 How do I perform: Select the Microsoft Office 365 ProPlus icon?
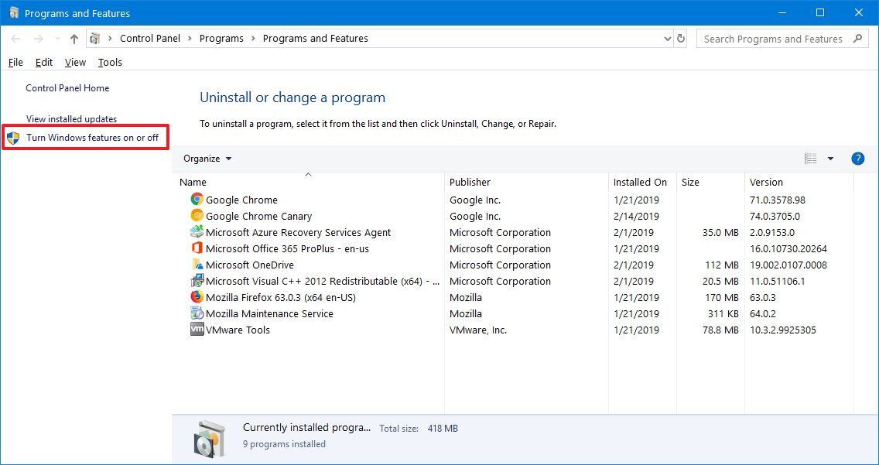pyautogui.click(x=196, y=248)
